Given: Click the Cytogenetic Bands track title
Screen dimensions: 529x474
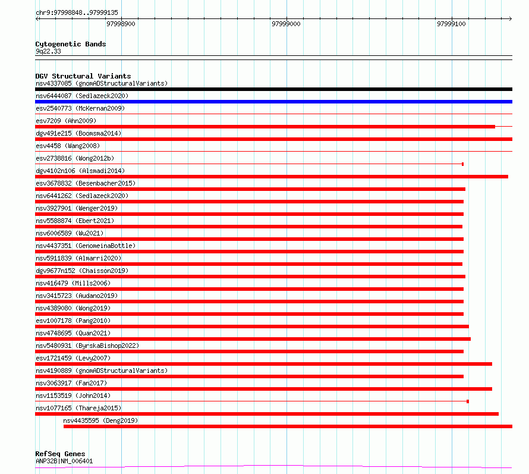Looking at the screenshot, I should 71,44.
